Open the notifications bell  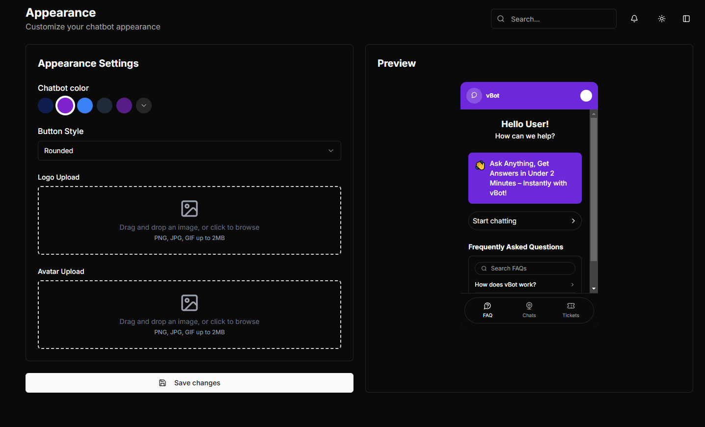[x=634, y=19]
